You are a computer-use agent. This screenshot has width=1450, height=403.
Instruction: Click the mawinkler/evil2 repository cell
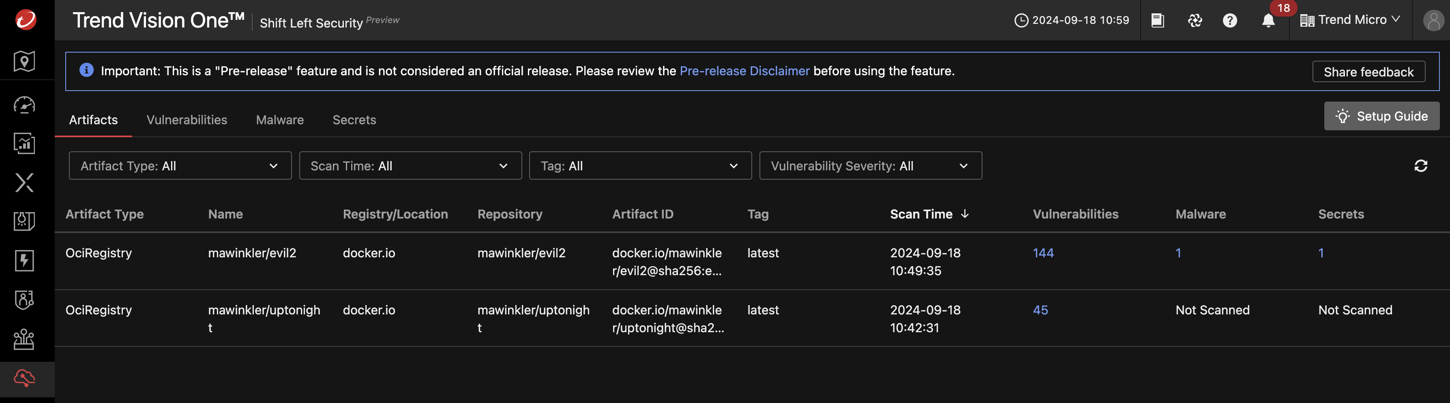[521, 253]
